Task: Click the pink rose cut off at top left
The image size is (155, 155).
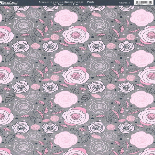Action: point(5,34)
